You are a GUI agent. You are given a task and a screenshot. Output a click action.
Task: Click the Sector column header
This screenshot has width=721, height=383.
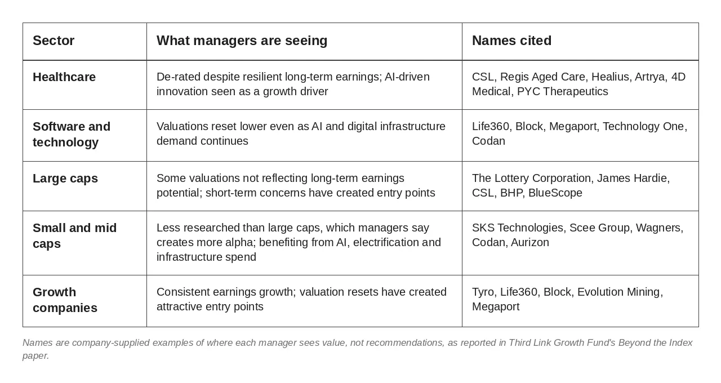coord(54,41)
